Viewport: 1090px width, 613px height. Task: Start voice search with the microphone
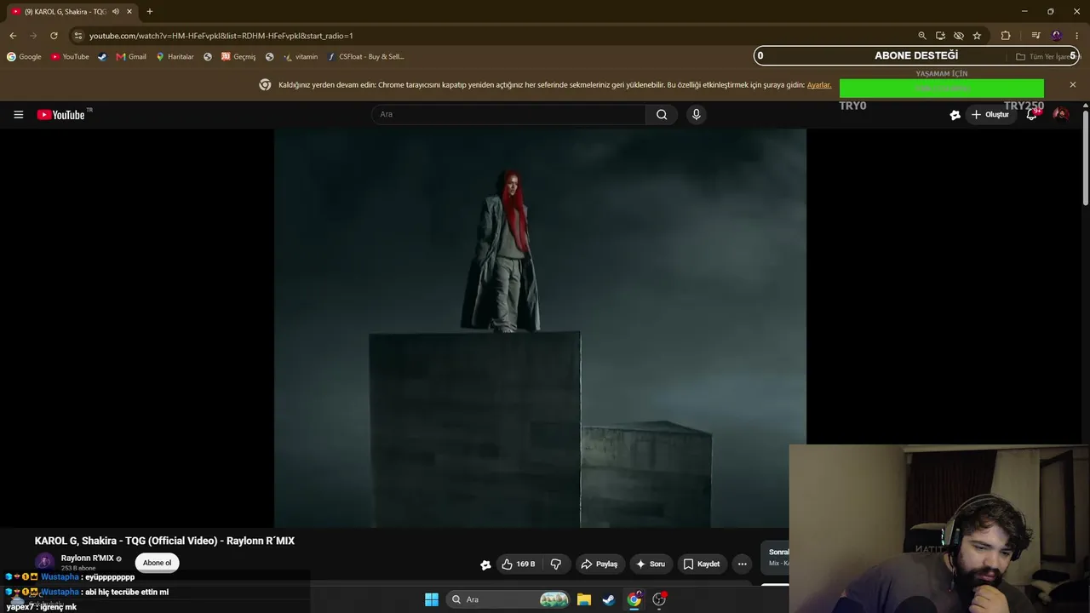tap(697, 115)
